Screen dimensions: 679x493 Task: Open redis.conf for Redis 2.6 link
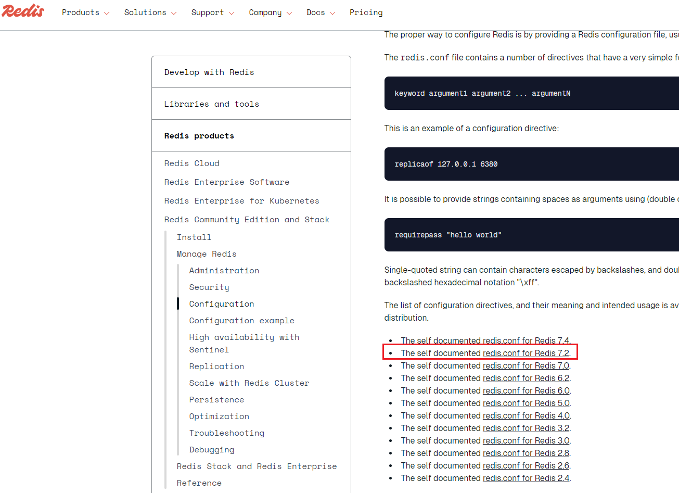click(526, 465)
